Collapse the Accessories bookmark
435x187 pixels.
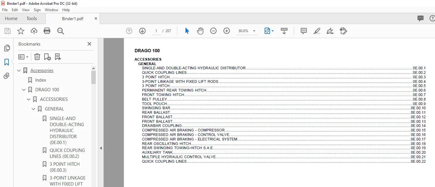pos(19,71)
